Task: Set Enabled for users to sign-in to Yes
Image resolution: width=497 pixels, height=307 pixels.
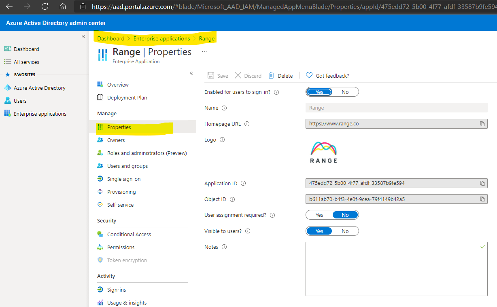Action: tap(319, 92)
